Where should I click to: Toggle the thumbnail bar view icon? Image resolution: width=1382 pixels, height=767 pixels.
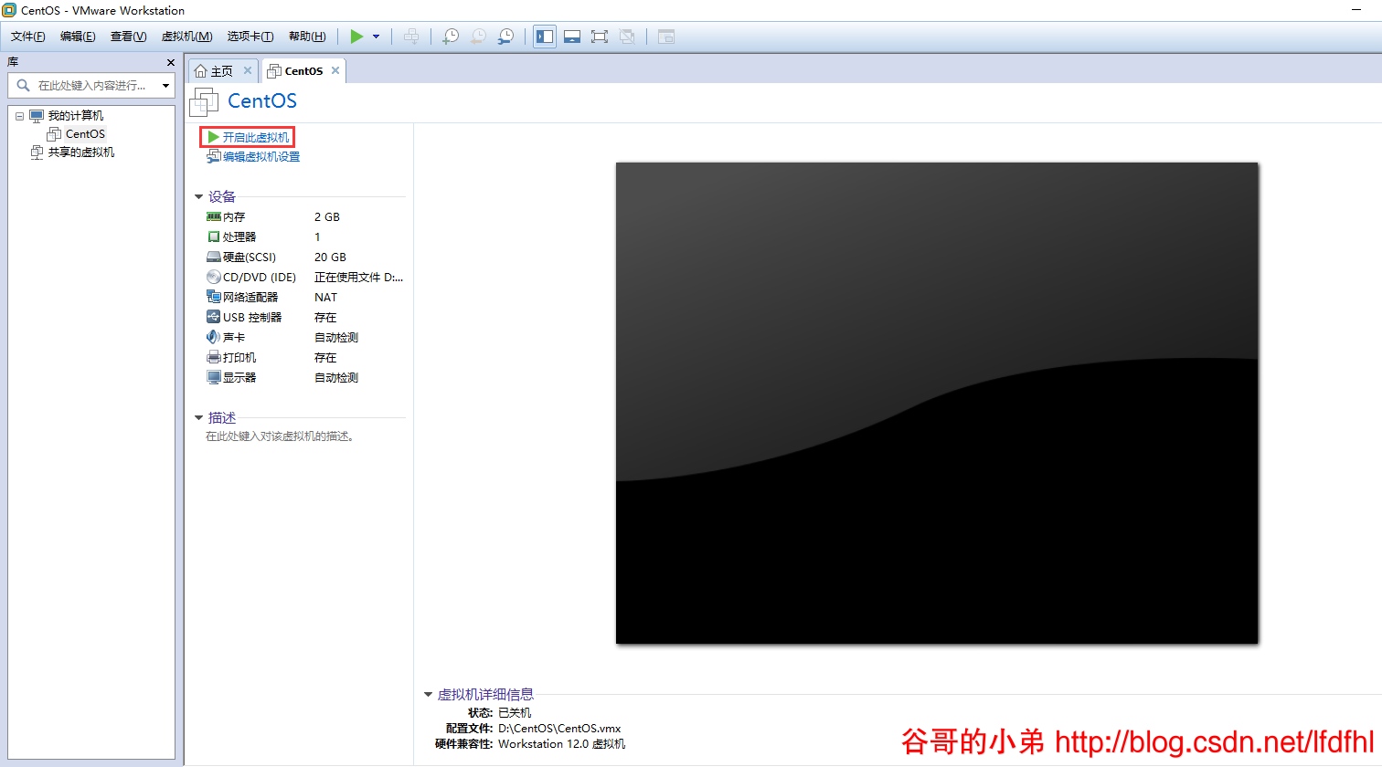click(572, 37)
